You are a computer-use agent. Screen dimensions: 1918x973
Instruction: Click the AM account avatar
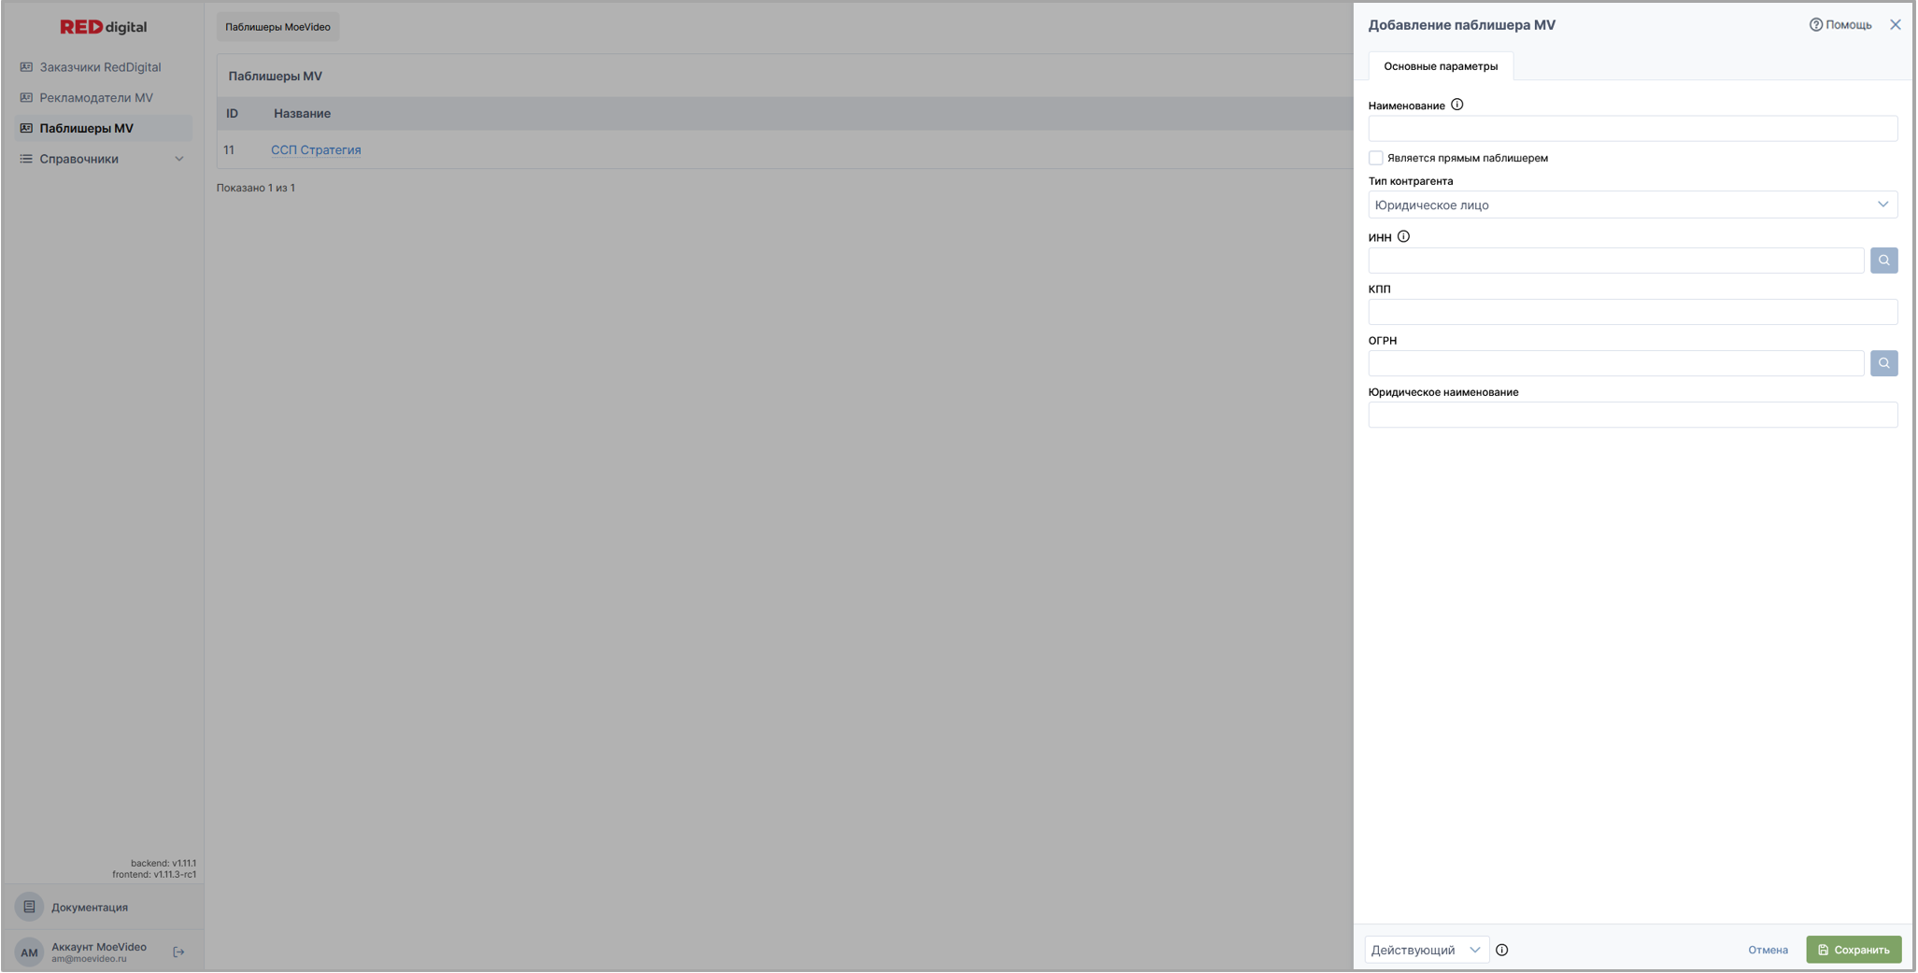point(29,952)
